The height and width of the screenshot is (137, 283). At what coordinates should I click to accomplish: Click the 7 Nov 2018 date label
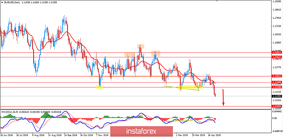tap(102, 135)
